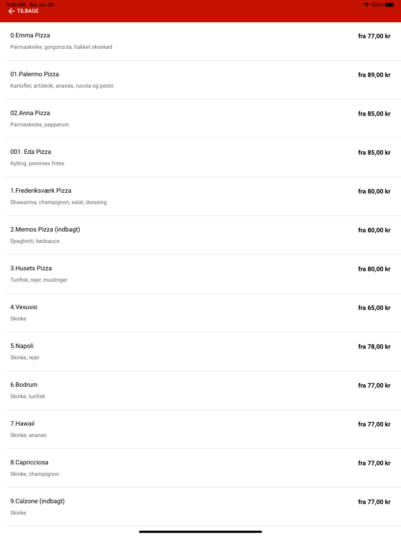The image size is (401, 536).
Task: Select 1.Frederiksværk Pizza
Action: click(x=41, y=191)
